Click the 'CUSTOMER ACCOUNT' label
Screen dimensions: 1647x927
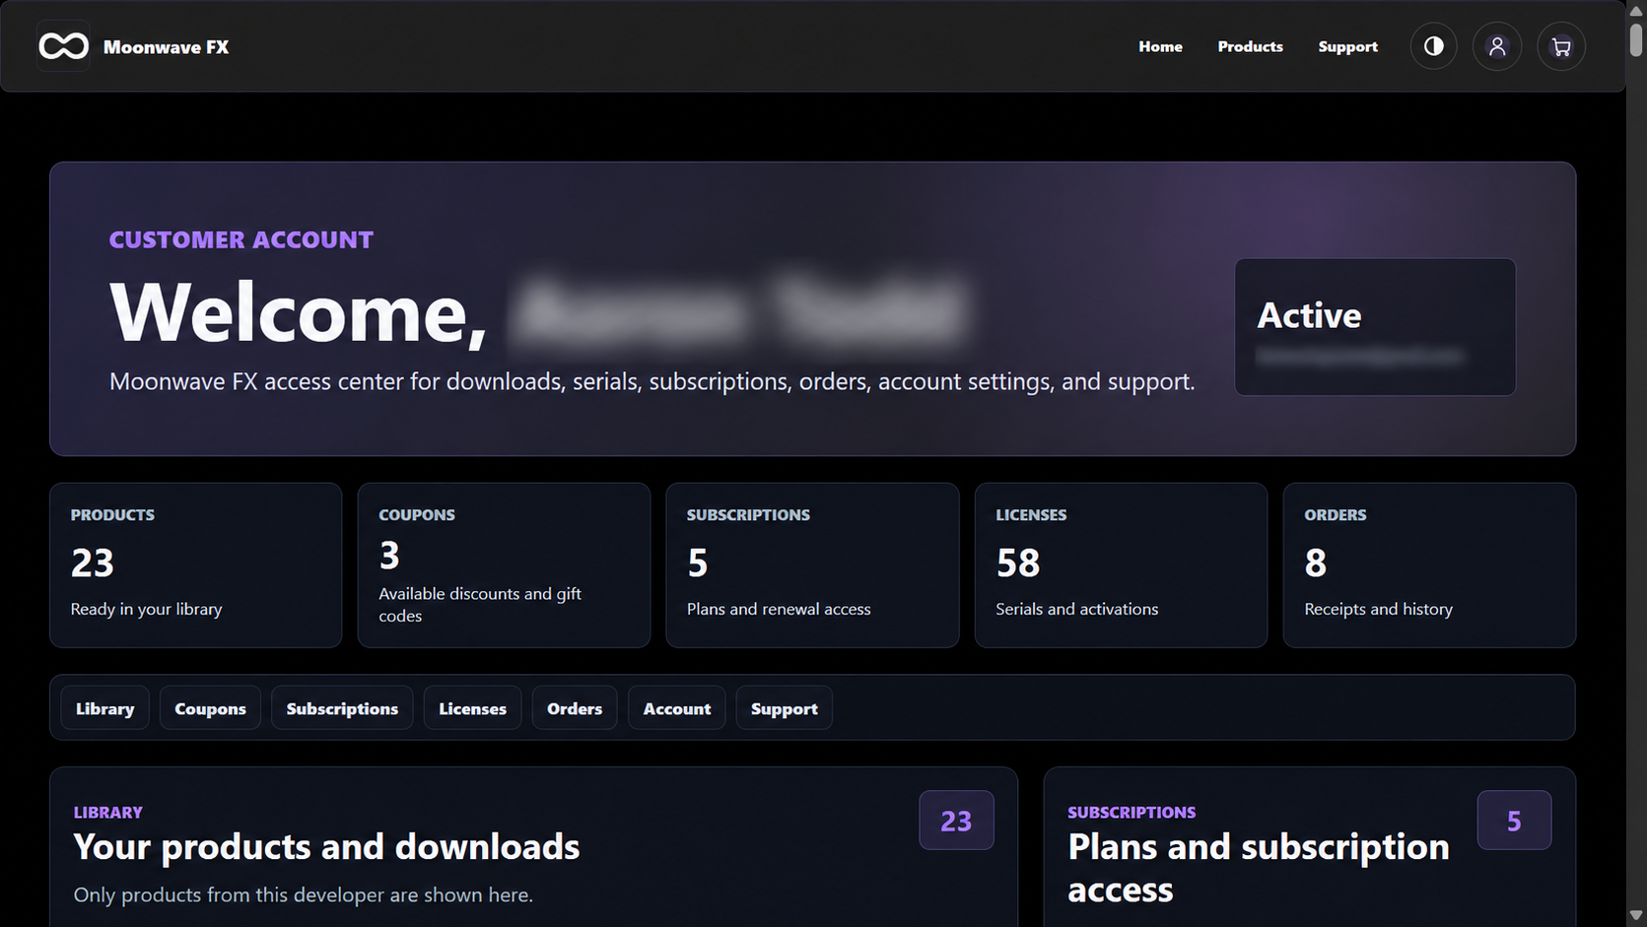241,239
